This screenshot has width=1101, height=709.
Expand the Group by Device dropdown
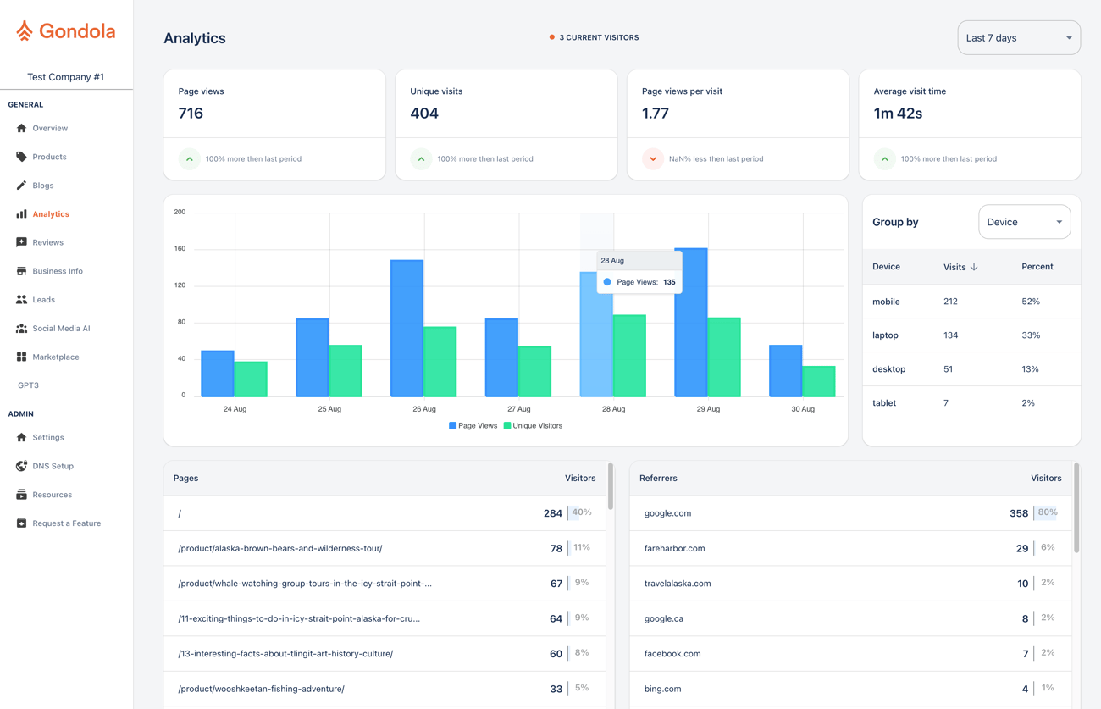click(1024, 222)
